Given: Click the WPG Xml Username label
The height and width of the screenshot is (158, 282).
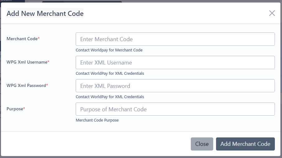Looking at the screenshot, I should [x=27, y=62].
